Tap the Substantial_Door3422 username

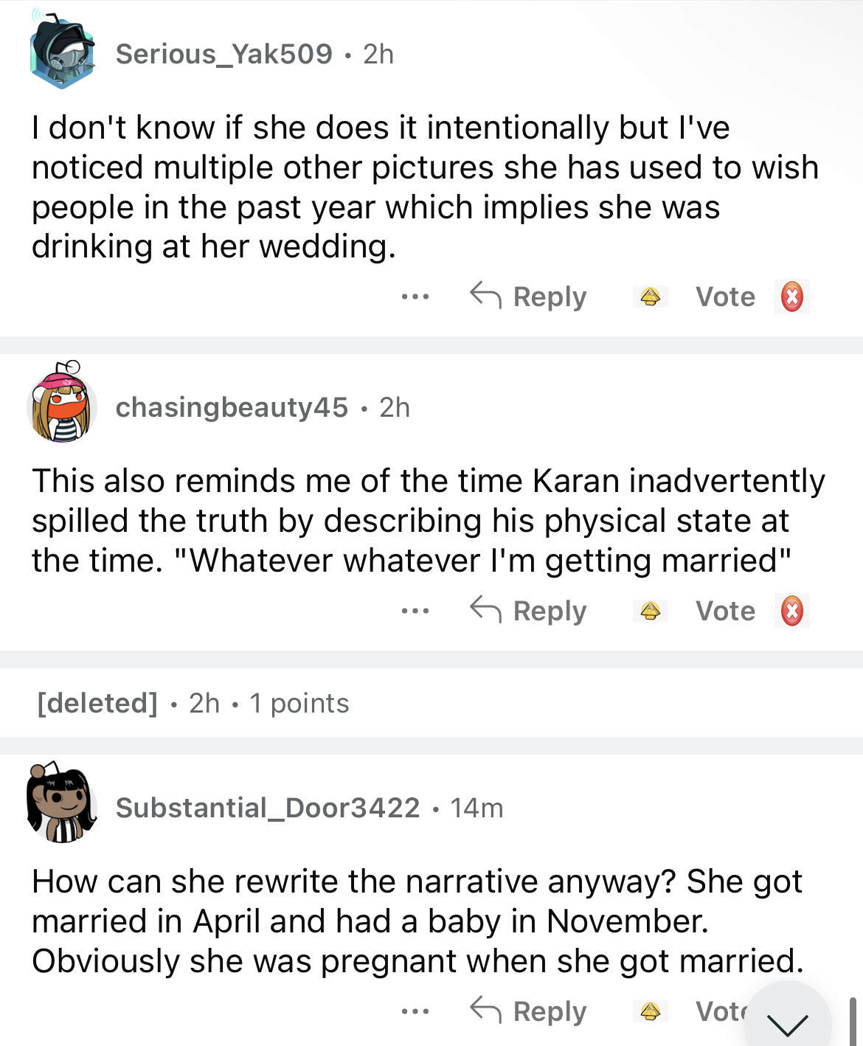point(268,808)
